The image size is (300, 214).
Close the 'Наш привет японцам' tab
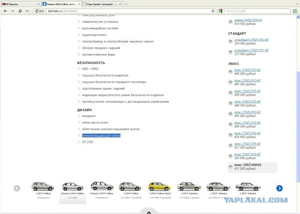(120, 4)
